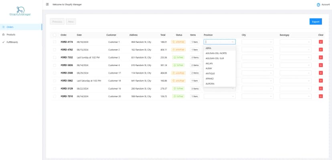Click the Previous page button

coord(57,22)
